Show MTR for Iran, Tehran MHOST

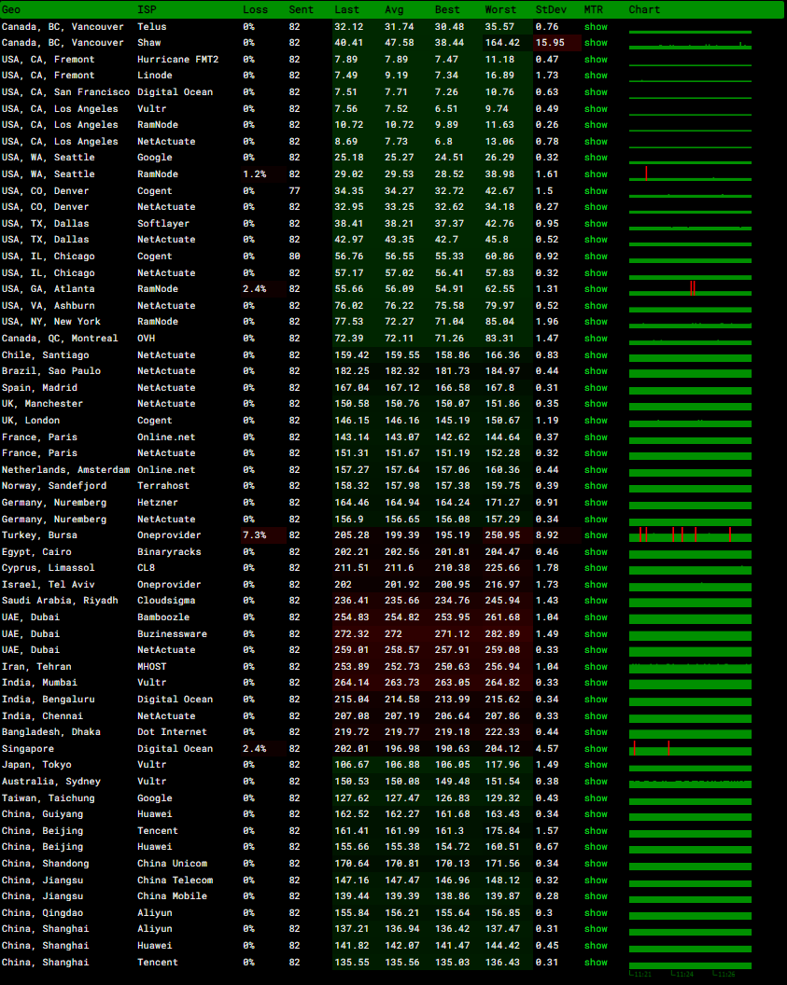click(596, 667)
